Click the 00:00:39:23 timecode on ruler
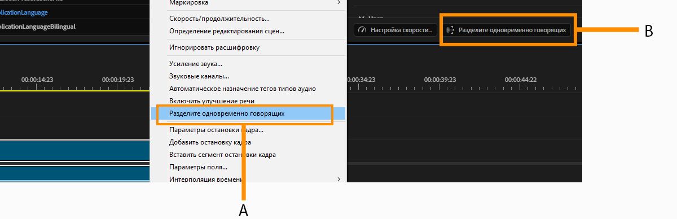The image size is (677, 219). pyautogui.click(x=440, y=80)
